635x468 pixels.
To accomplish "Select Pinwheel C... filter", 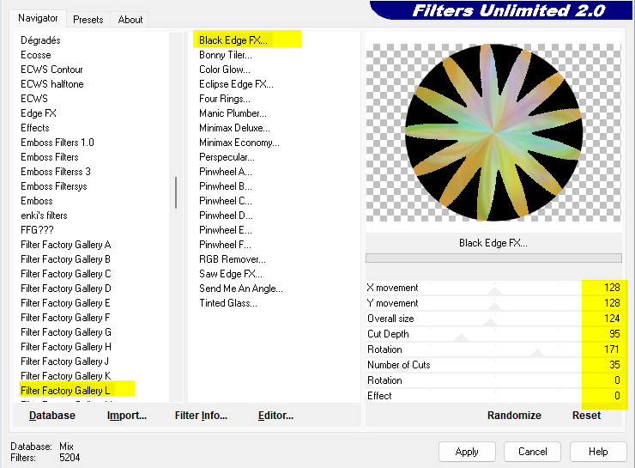I will pos(226,201).
